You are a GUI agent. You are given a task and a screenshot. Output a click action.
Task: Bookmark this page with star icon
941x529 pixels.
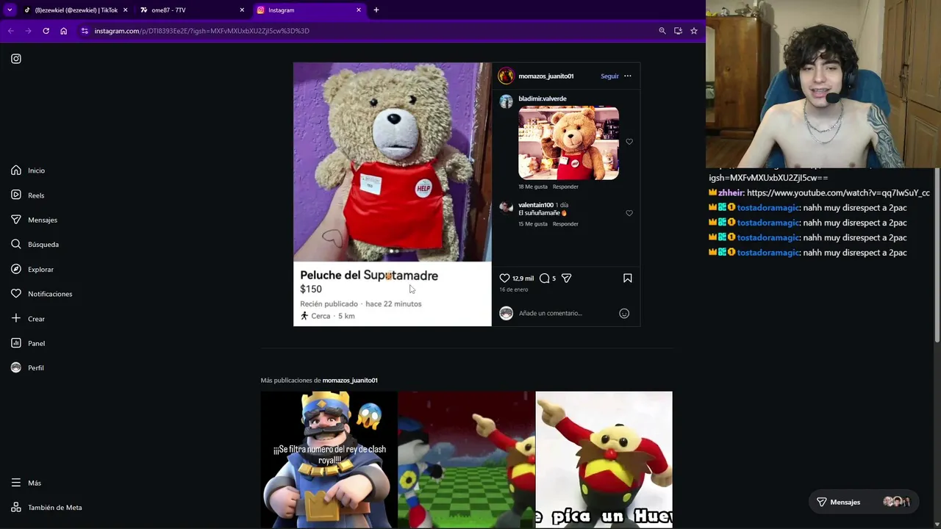[x=694, y=31]
